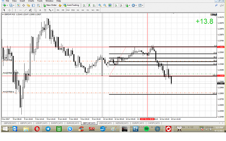This screenshot has height=141, width=226.
Task: Select the M1 timeframe button
Action: (58, 10)
